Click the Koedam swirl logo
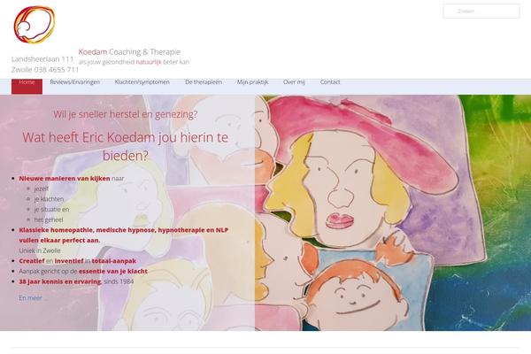This screenshot has height=354, width=531. [x=35, y=25]
